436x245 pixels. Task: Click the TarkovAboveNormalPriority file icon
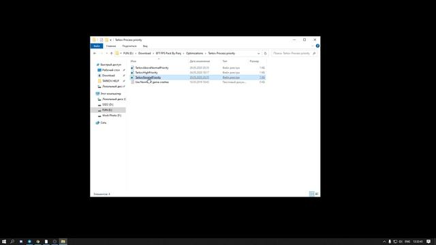click(x=132, y=68)
